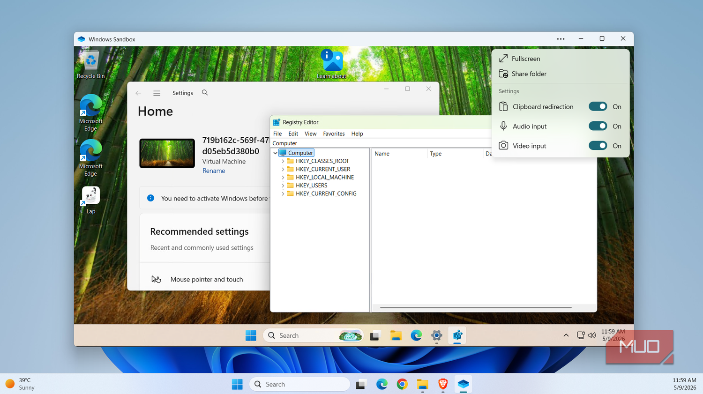Open Edge in Sandbox taskbar
Screen dimensions: 703x394
coord(416,335)
